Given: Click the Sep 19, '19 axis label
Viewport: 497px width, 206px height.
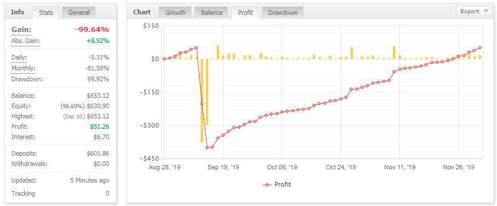Looking at the screenshot, I should (x=224, y=167).
